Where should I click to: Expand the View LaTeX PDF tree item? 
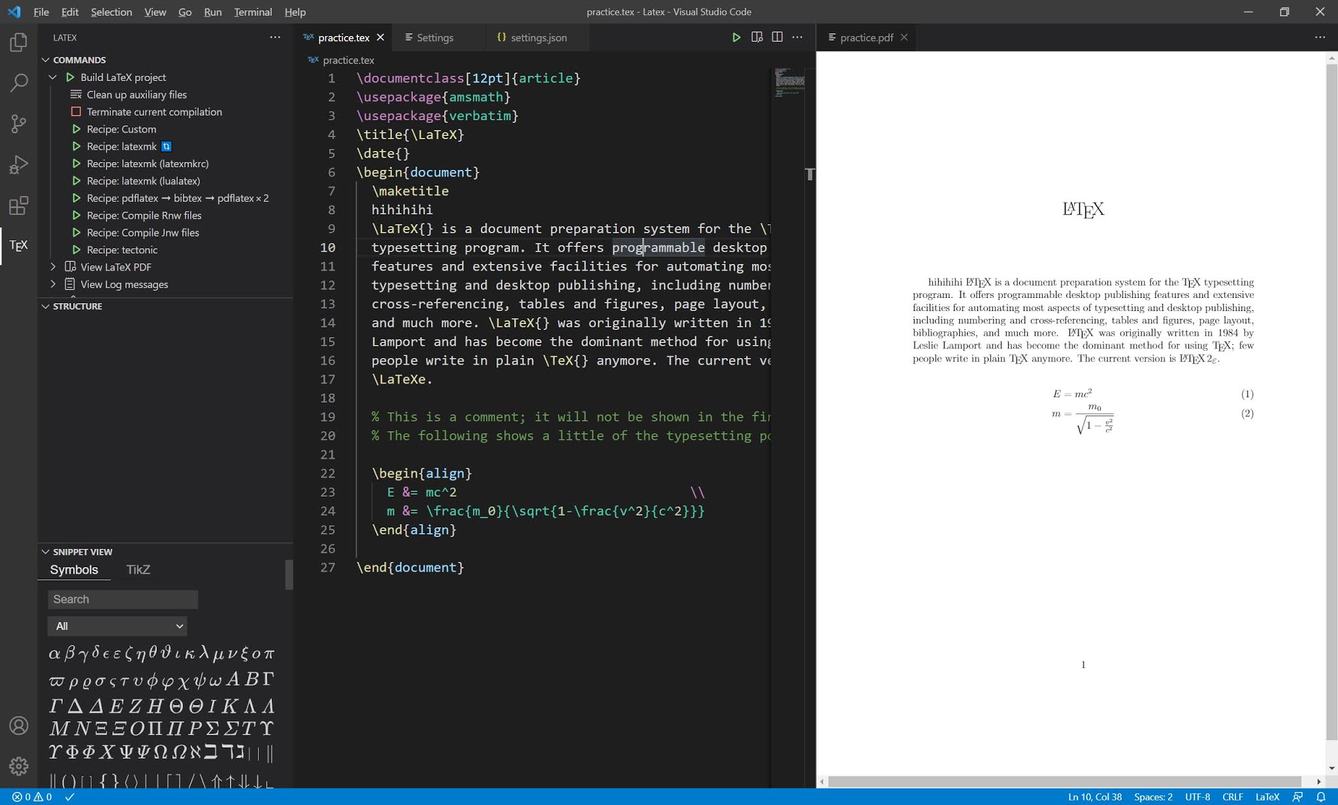(x=54, y=267)
